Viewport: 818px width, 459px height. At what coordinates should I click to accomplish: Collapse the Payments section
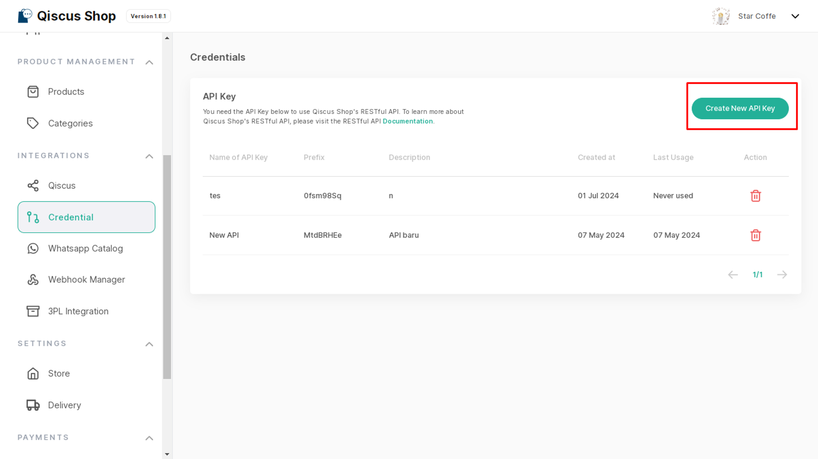pos(149,438)
